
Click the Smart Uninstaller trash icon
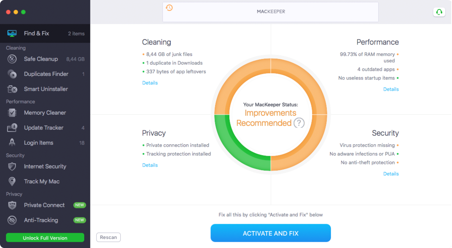pos(12,89)
